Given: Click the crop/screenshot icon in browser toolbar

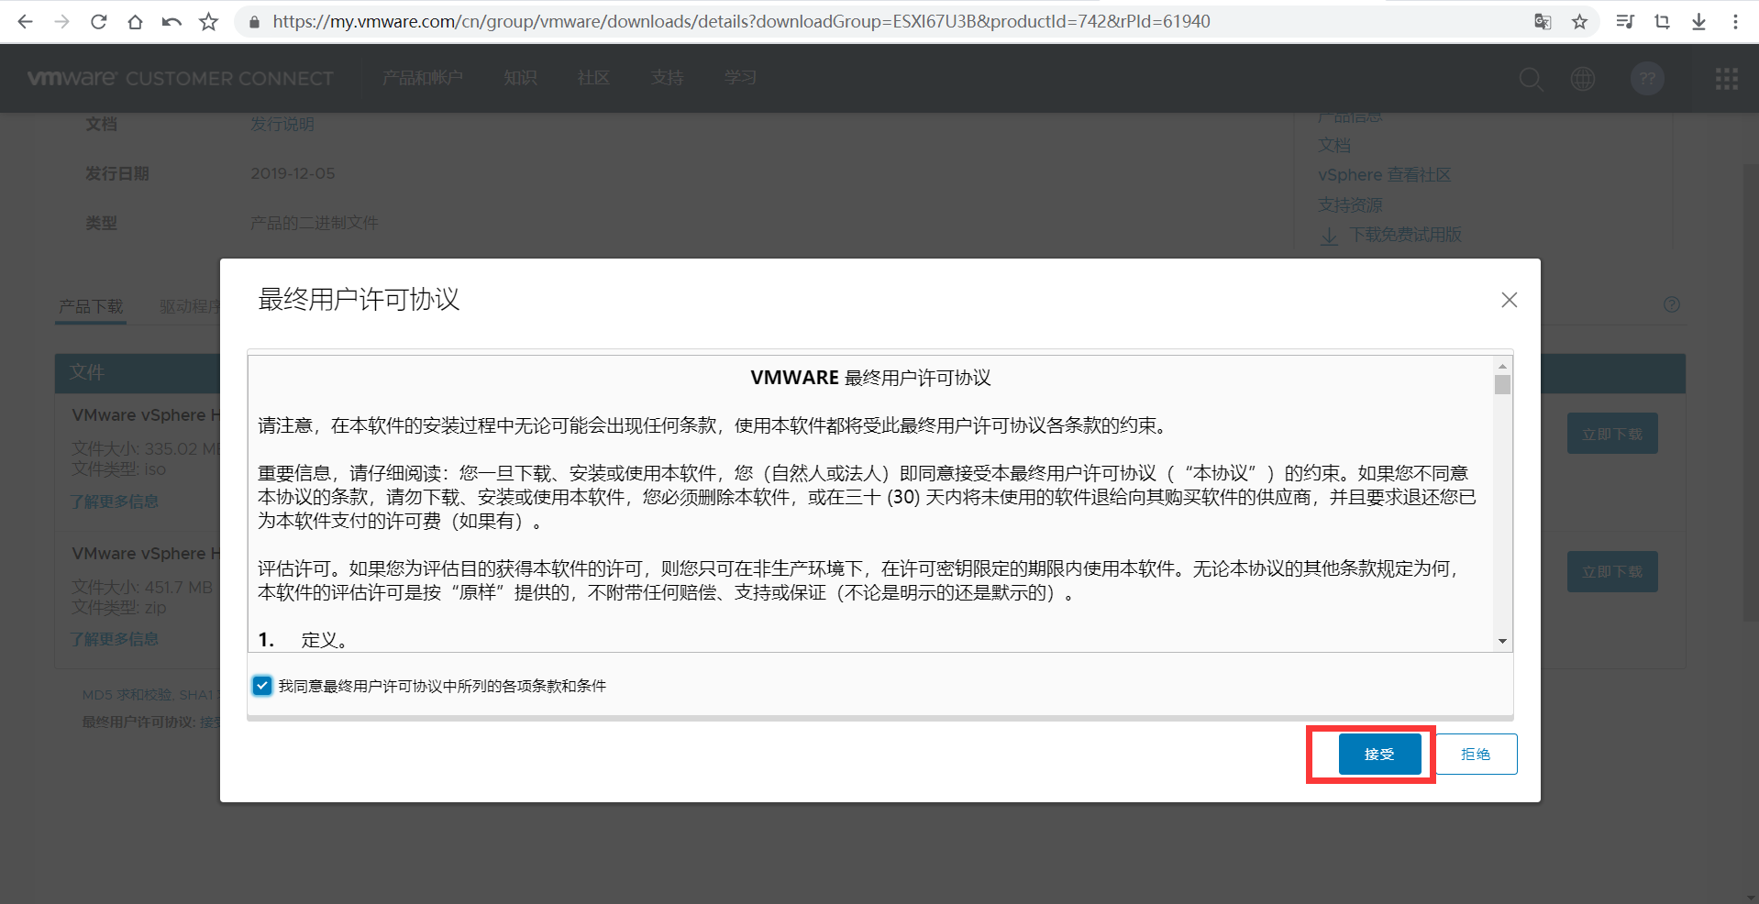Looking at the screenshot, I should (1662, 21).
